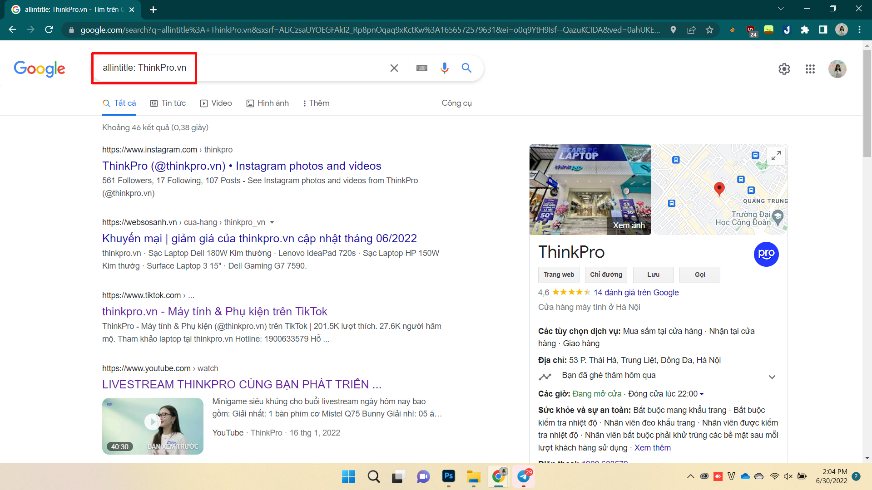The height and width of the screenshot is (490, 872).
Task: Open the Extensions puzzle icon
Action: [805, 29]
